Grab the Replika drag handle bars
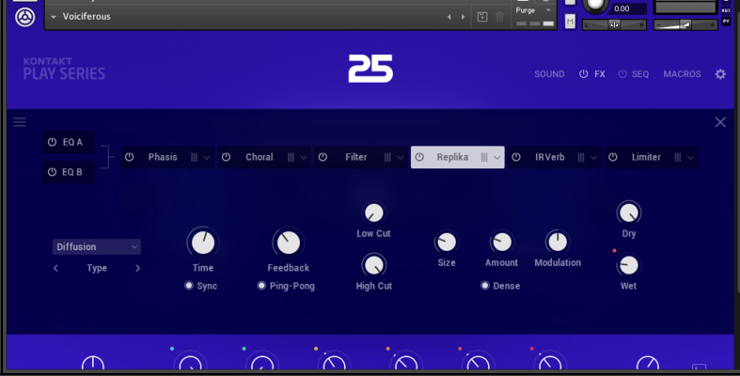The width and height of the screenshot is (740, 376). click(484, 158)
